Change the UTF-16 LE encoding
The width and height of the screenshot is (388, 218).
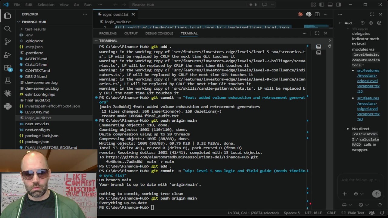point(313,213)
